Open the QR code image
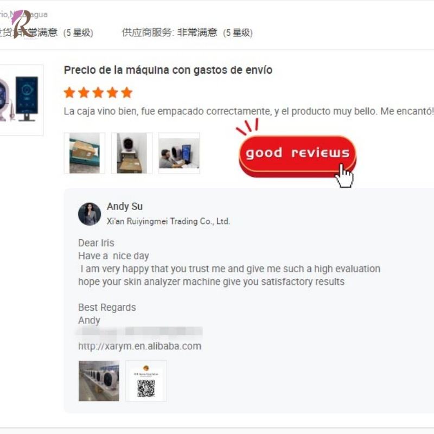 point(146,381)
